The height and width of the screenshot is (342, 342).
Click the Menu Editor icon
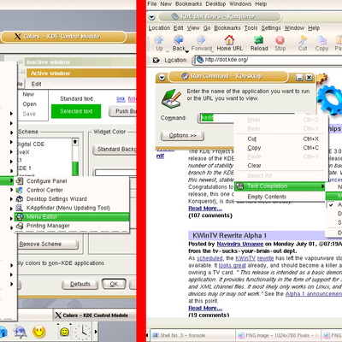click(x=20, y=216)
